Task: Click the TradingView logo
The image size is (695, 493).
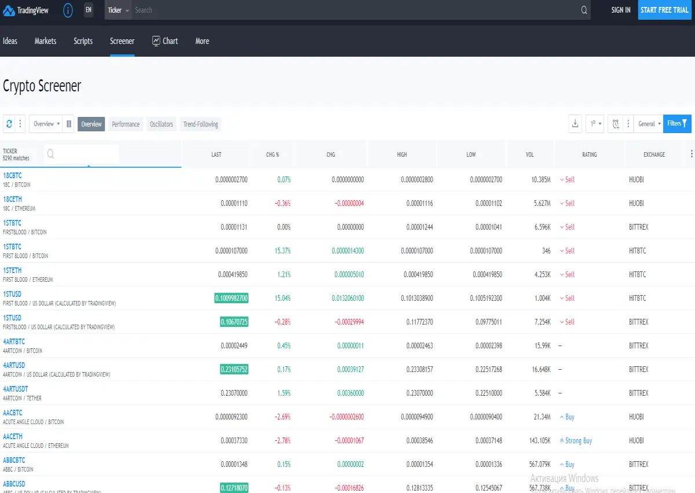Action: pyautogui.click(x=26, y=10)
